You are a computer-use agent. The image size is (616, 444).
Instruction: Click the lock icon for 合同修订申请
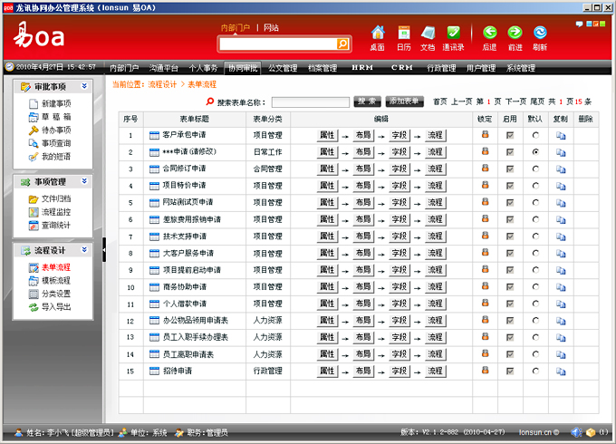pyautogui.click(x=486, y=169)
